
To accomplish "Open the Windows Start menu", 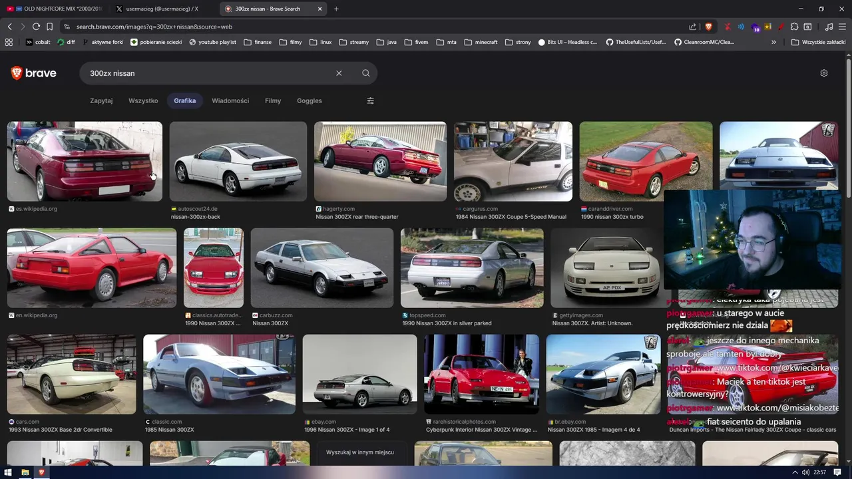I will pyautogui.click(x=9, y=472).
